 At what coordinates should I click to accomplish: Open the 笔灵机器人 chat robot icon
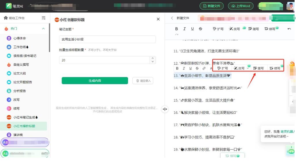coord(291,151)
